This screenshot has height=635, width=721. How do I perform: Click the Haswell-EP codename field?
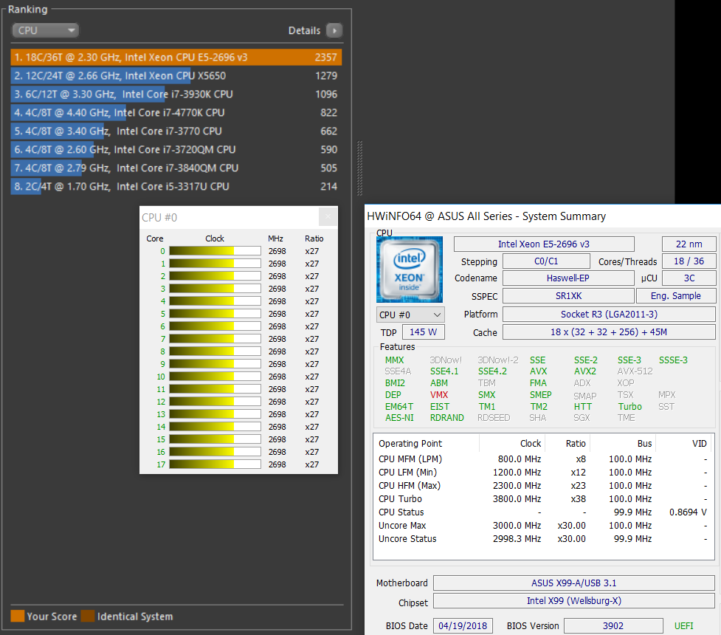tap(568, 278)
